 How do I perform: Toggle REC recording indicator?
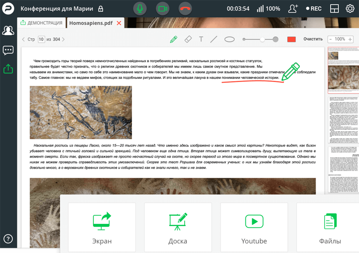(313, 9)
